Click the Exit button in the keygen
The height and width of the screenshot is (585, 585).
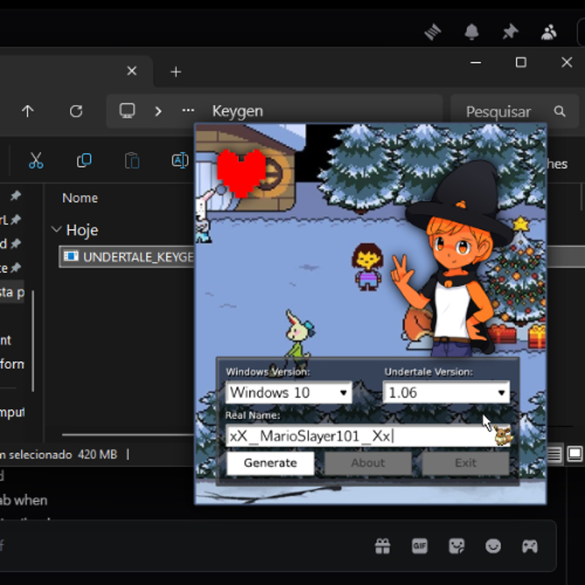(465, 463)
